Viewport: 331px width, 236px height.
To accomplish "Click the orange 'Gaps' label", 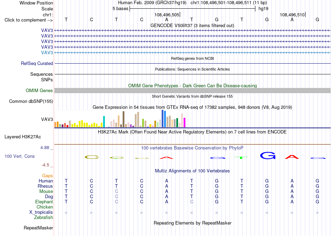I will 47,176.
